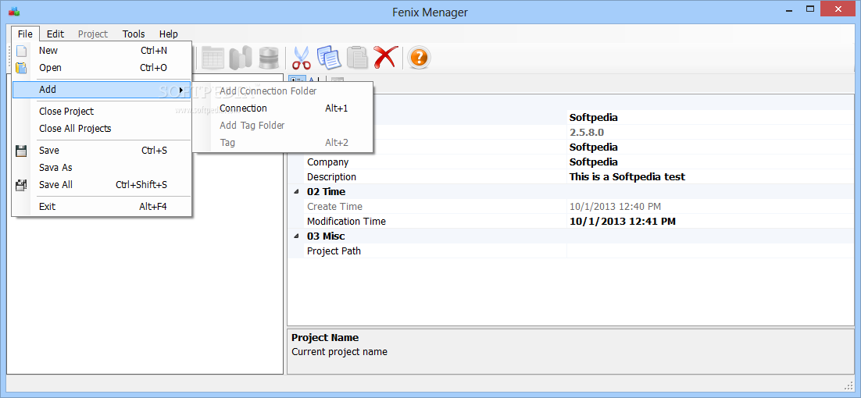This screenshot has height=398, width=861.
Task: Expand the Add submenu entry
Action: 102,90
